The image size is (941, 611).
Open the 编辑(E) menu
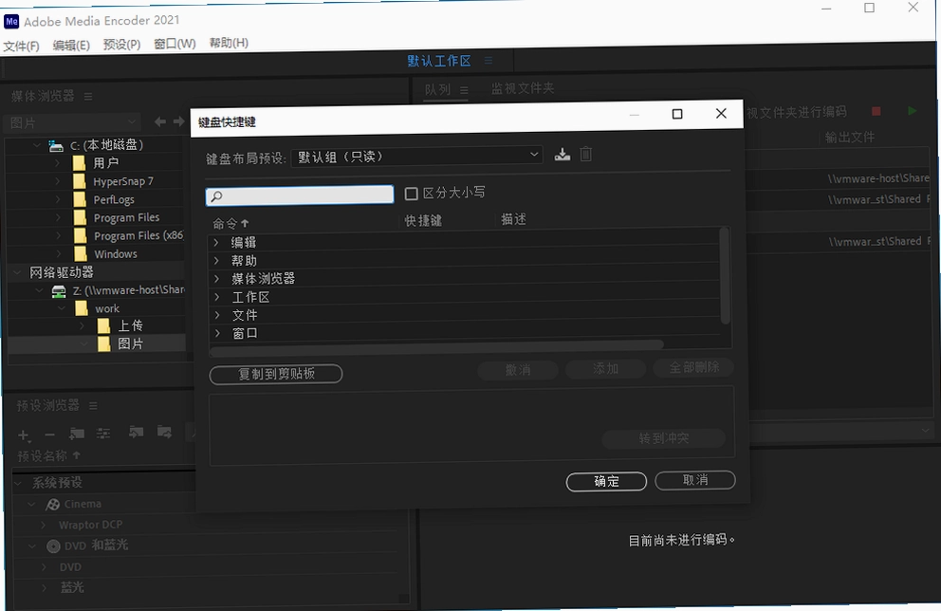click(x=71, y=45)
